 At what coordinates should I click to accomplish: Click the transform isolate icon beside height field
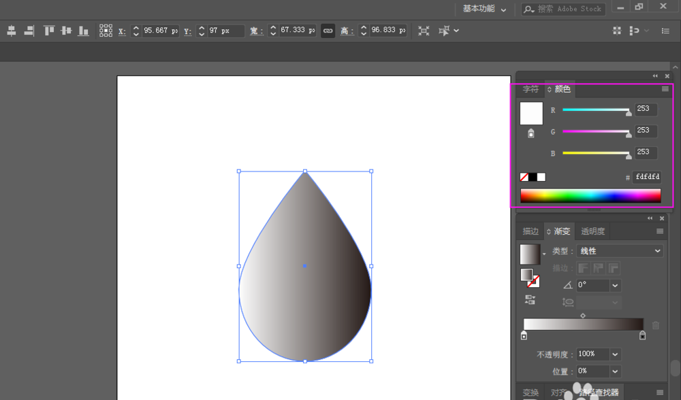[424, 31]
